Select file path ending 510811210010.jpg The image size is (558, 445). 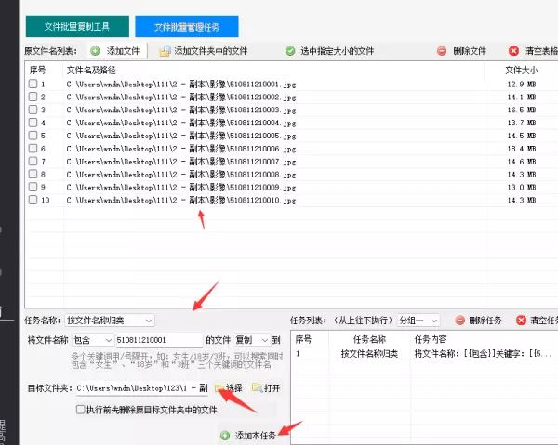(181, 200)
